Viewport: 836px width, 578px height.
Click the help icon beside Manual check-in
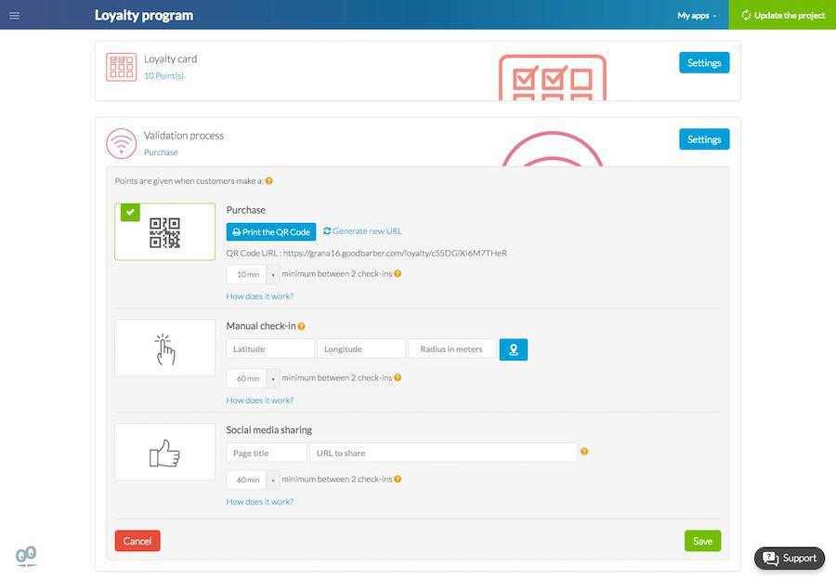pos(301,326)
